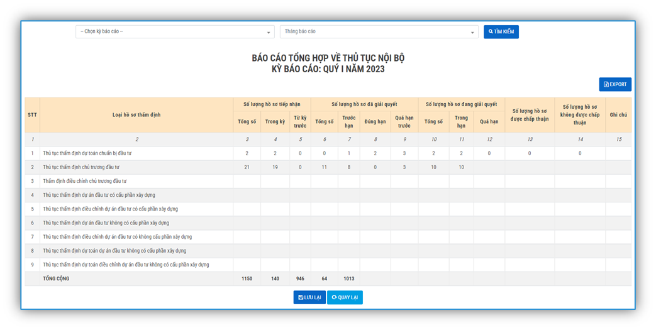The image size is (656, 330).
Task: Click the LƯU LẠI save button
Action: click(x=309, y=297)
